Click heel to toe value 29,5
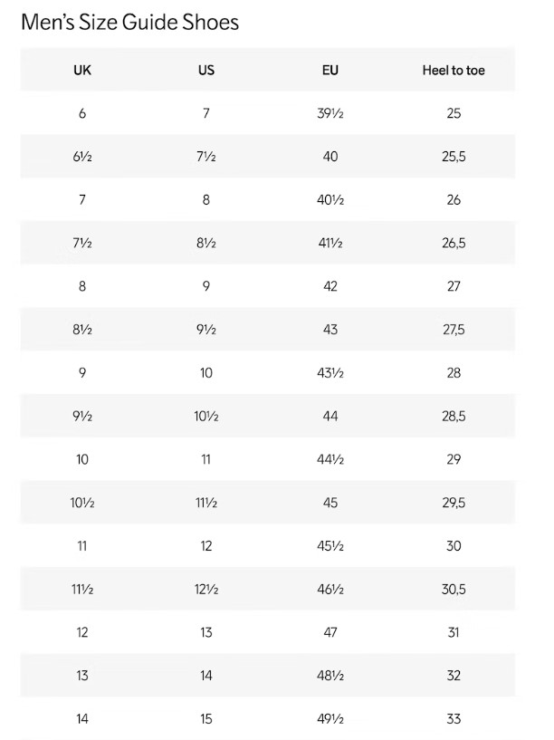The width and height of the screenshot is (554, 740). tap(454, 503)
